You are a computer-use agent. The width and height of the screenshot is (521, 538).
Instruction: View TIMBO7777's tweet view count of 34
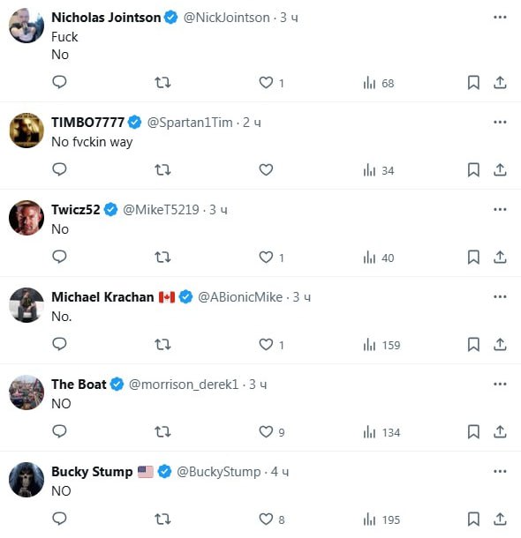click(379, 170)
